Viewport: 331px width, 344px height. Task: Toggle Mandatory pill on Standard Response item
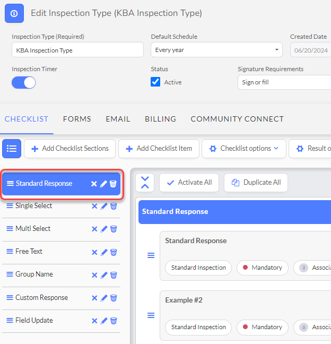(263, 268)
